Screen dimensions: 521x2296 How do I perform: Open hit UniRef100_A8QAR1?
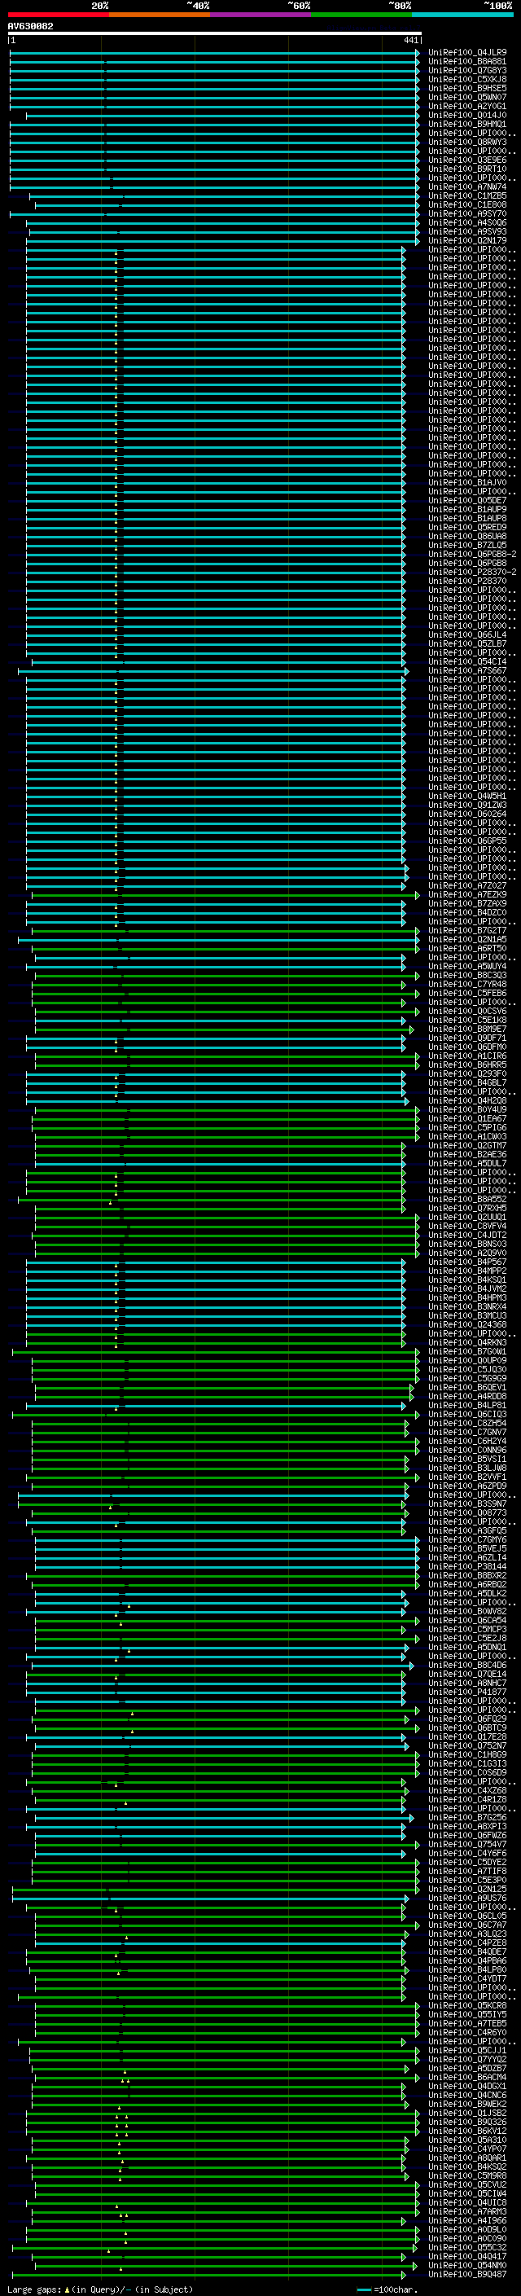coord(466,2157)
